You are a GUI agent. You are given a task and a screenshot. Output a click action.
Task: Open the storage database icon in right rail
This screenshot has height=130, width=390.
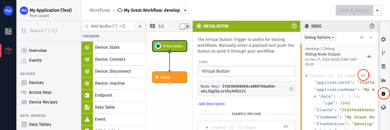pos(383,66)
